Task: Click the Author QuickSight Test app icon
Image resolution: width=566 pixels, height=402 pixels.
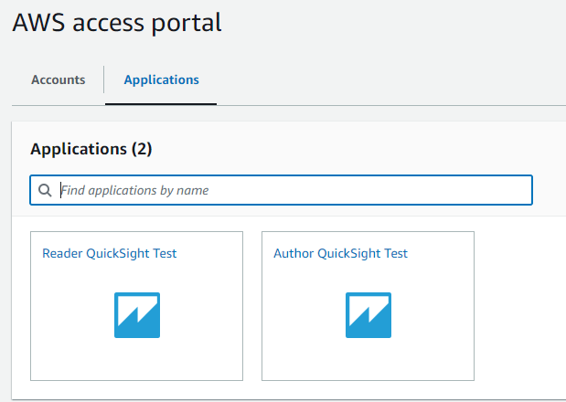Action: click(x=368, y=315)
